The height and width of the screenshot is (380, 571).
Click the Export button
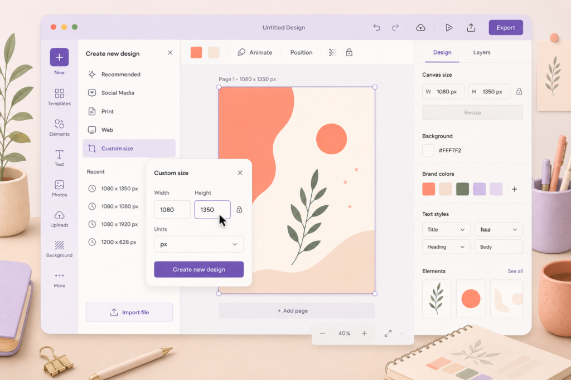[505, 28]
